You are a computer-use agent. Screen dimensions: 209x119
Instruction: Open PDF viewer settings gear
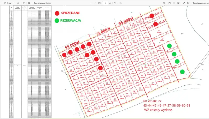point(188,3)
